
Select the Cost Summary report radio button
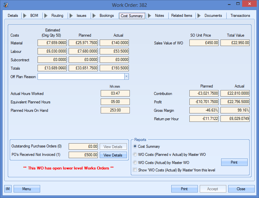click(135, 146)
